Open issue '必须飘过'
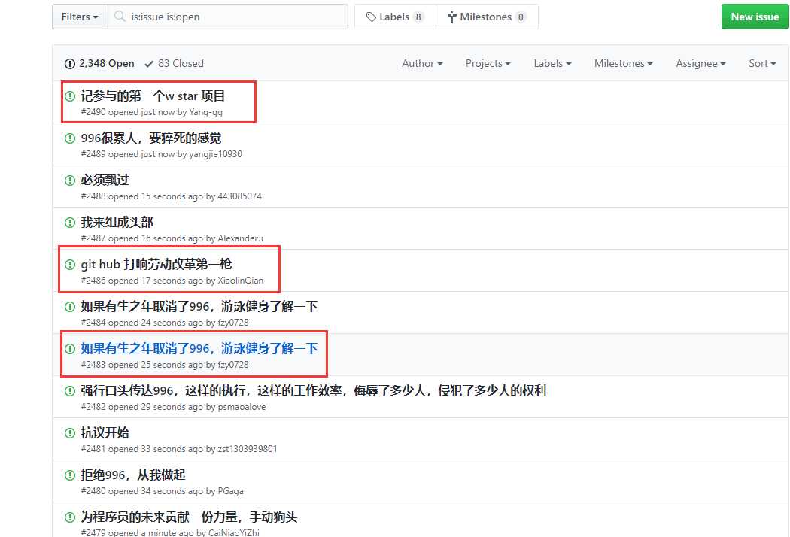The width and height of the screenshot is (790, 537). pos(105,180)
